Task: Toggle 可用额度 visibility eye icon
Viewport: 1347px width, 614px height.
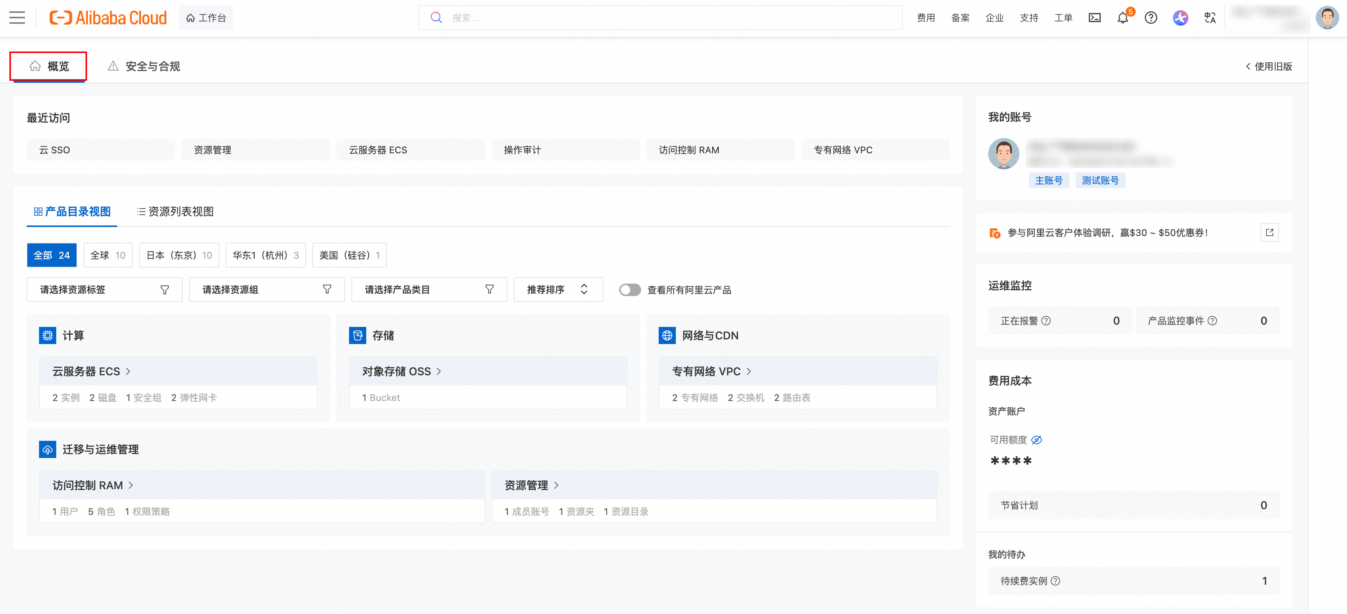Action: pos(1036,440)
